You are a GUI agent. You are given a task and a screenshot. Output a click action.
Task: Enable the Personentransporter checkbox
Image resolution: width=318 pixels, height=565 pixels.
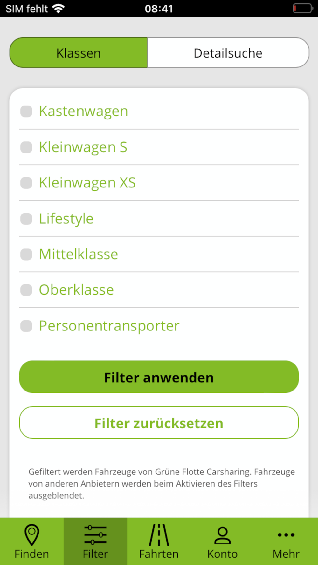pyautogui.click(x=26, y=326)
